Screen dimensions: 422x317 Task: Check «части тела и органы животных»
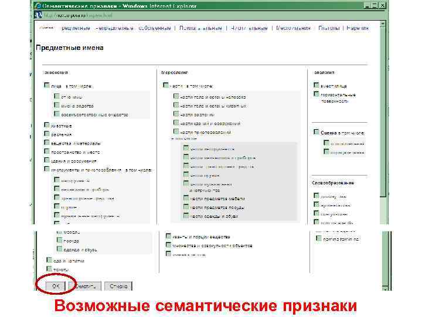(x=176, y=105)
